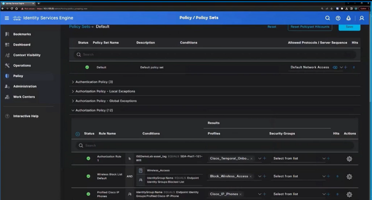Open Administration in the left sidebar

coord(25,86)
